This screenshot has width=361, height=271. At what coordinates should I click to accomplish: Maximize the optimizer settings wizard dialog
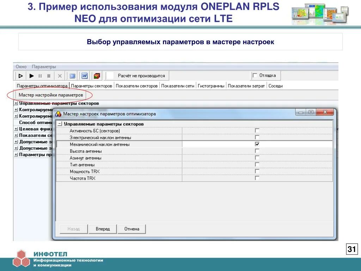[311, 112]
